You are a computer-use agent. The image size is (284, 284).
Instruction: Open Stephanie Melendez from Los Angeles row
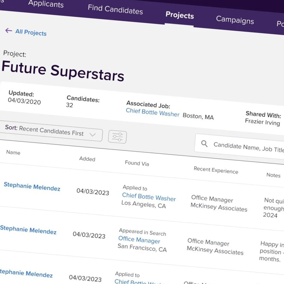pos(32,187)
